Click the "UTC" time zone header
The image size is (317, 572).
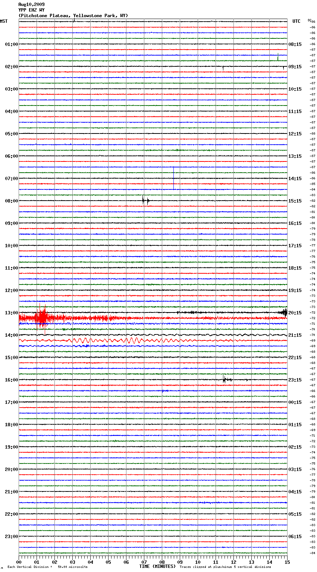coord(296,21)
